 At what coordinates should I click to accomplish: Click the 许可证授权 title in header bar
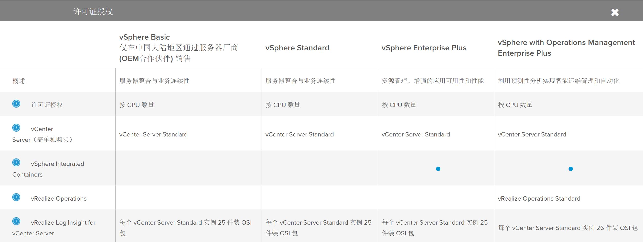(93, 12)
